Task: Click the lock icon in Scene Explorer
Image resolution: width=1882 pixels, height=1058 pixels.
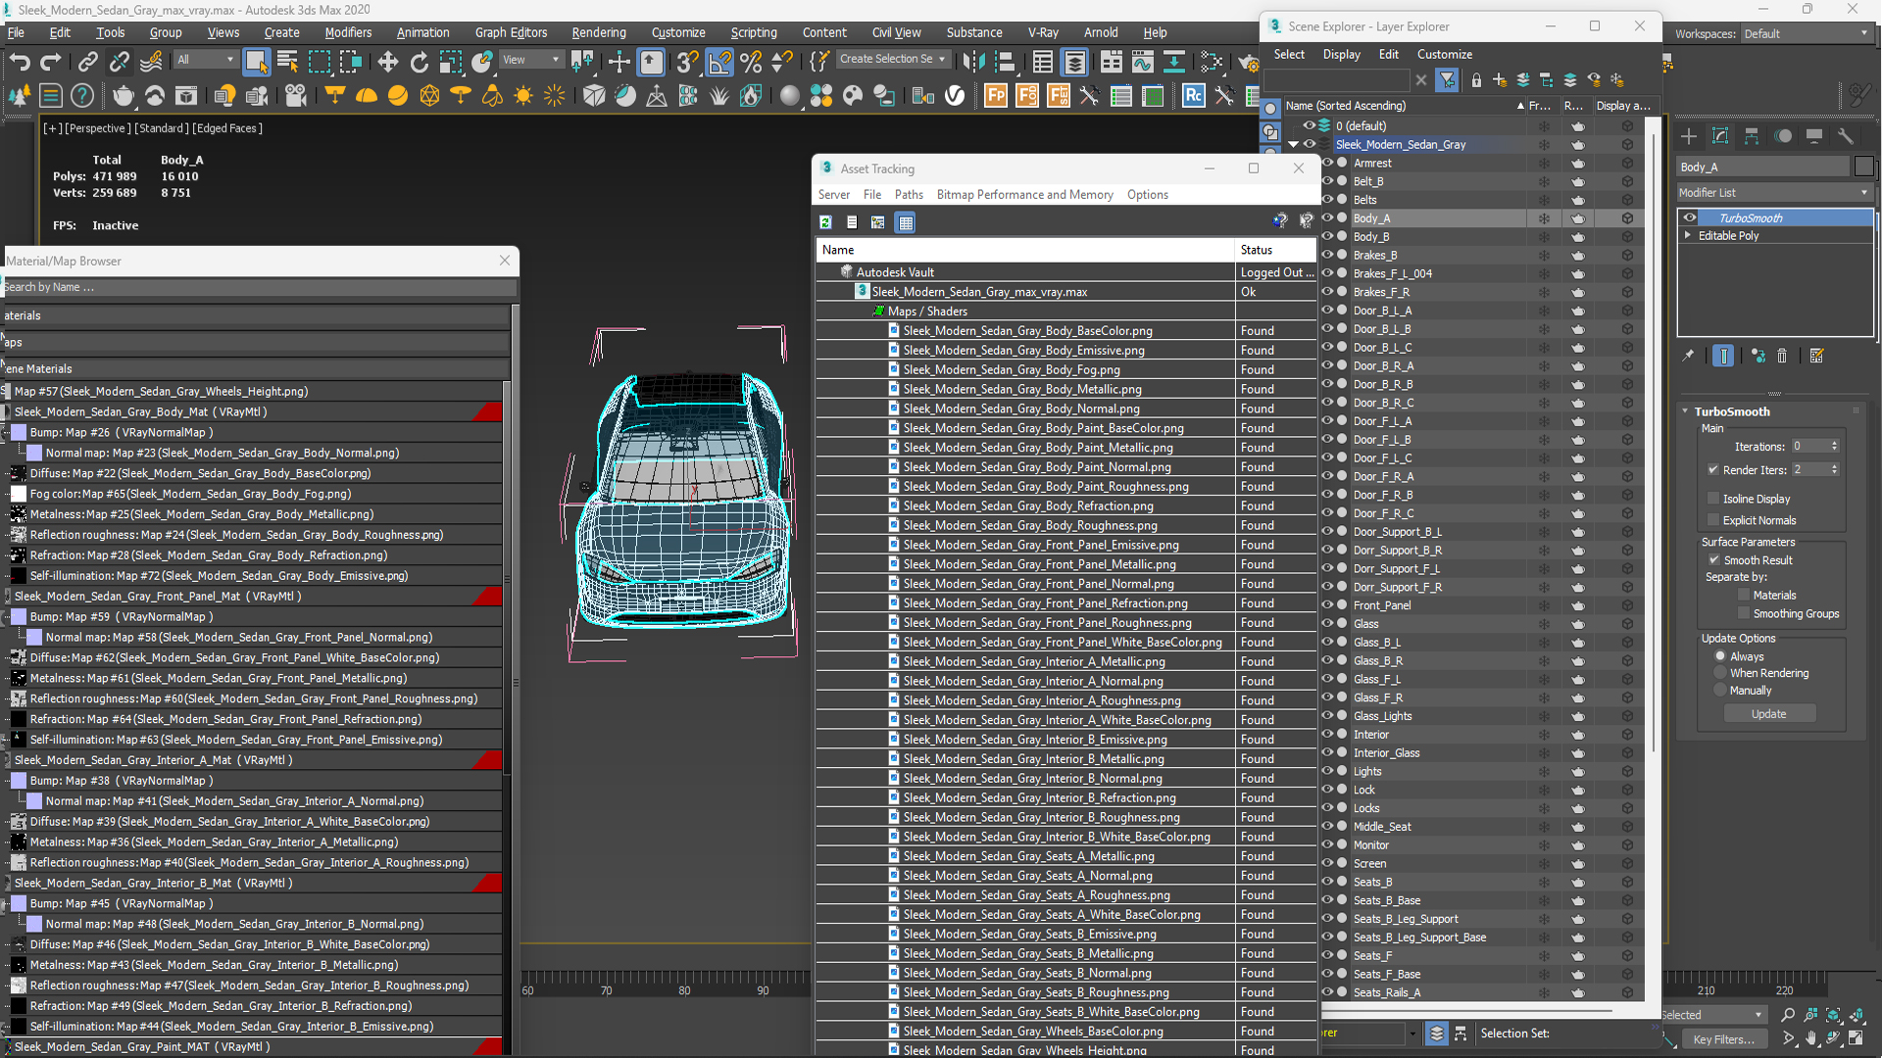Action: click(1476, 80)
